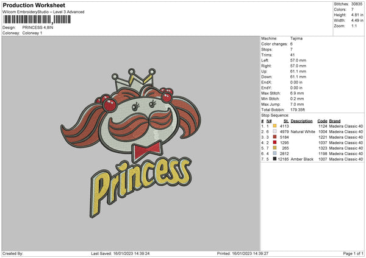
Task: Click the 'EndY:' label
Action: pyautogui.click(x=267, y=88)
